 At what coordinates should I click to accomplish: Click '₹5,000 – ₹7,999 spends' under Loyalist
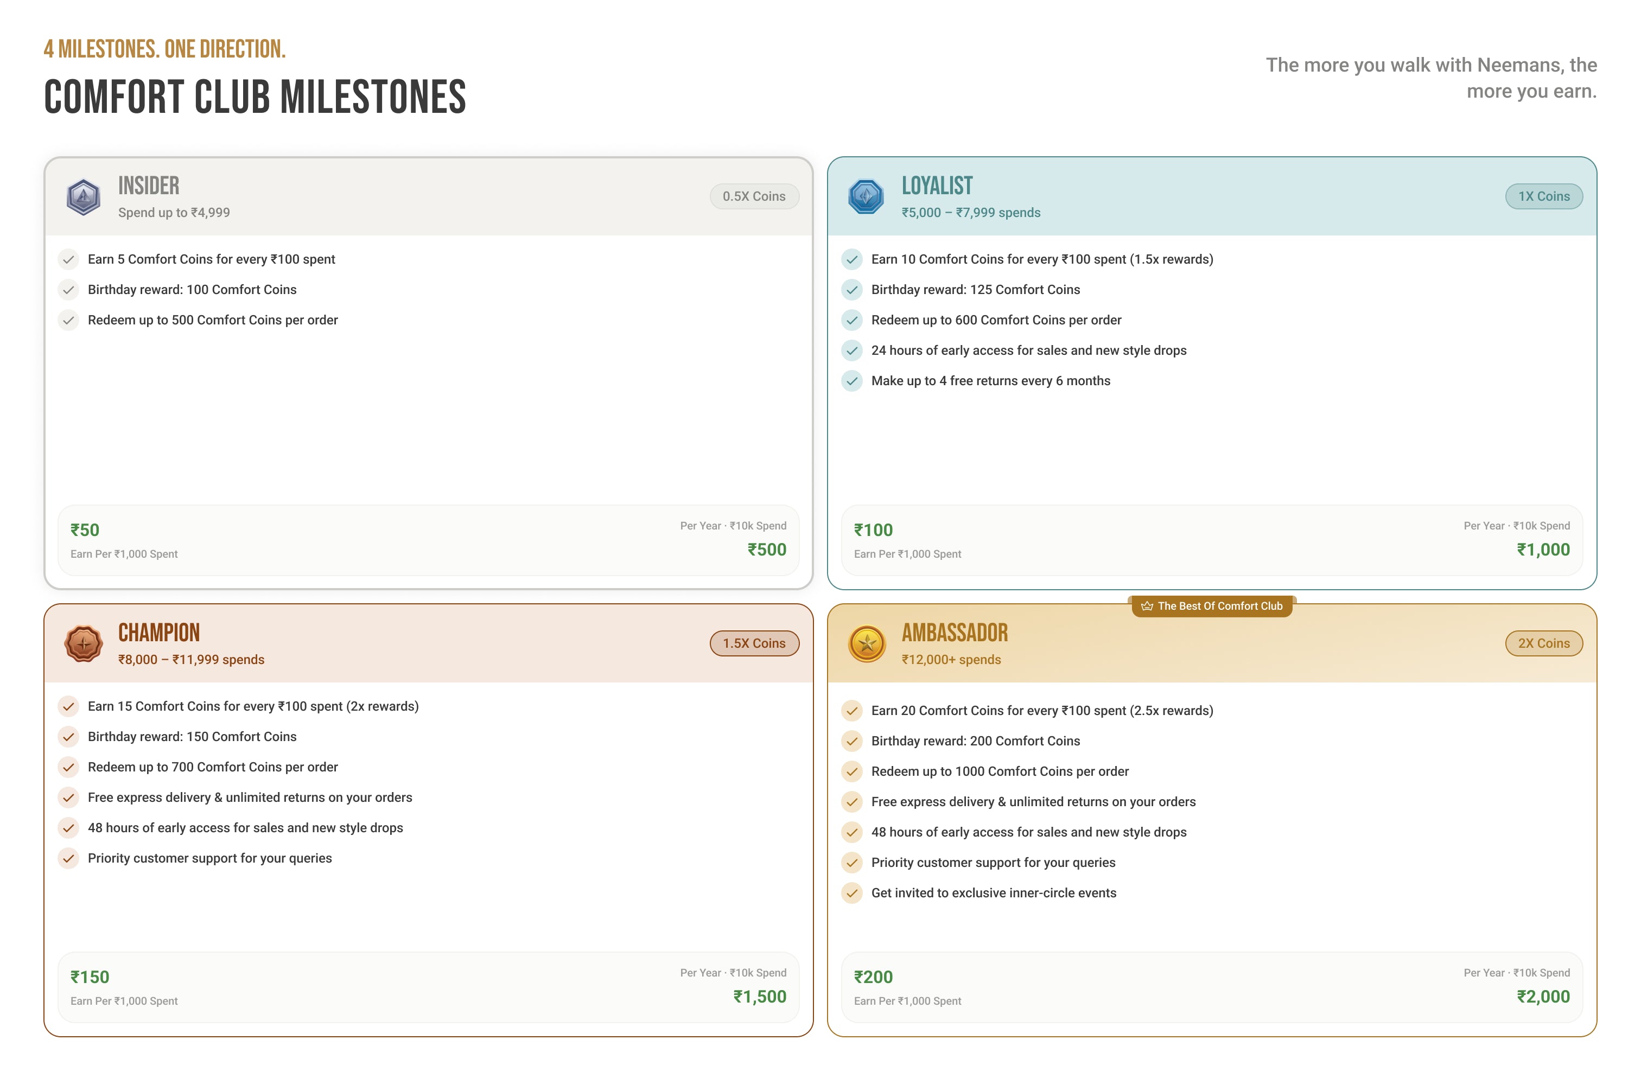pyautogui.click(x=971, y=212)
